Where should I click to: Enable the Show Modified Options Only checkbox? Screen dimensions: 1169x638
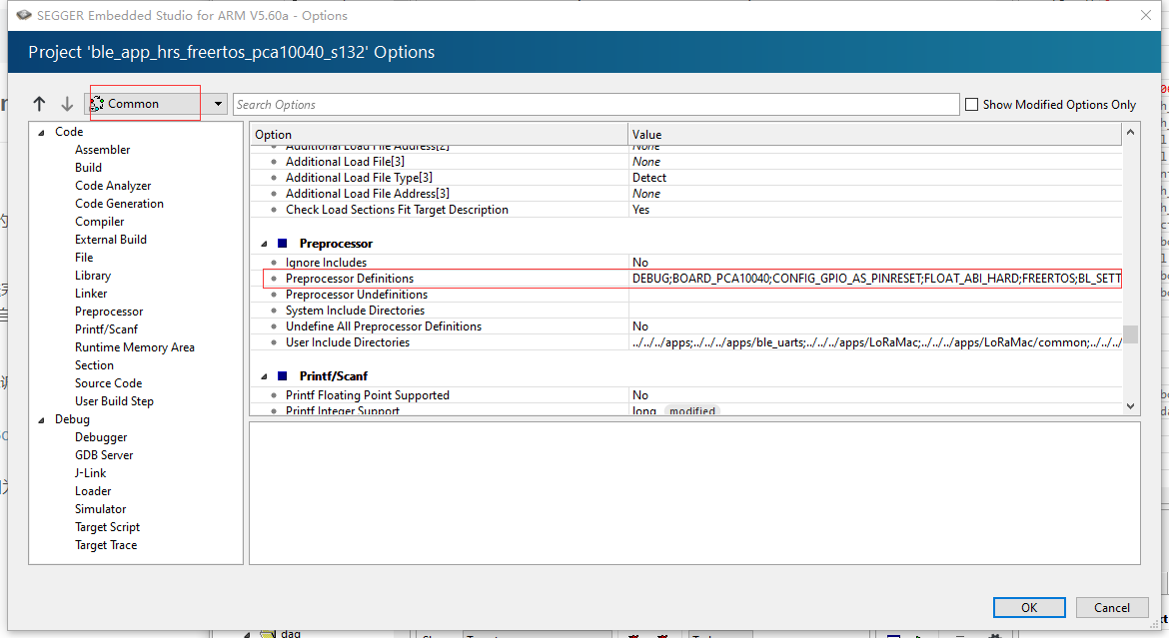970,104
